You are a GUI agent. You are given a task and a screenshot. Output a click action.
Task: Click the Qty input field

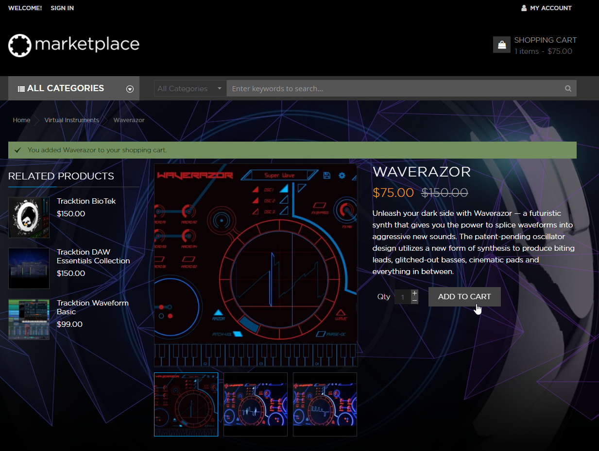coord(403,297)
